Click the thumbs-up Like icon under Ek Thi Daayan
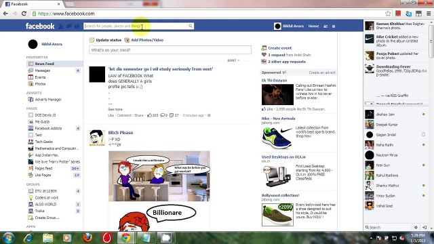This screenshot has width=434, height=244. [264, 109]
